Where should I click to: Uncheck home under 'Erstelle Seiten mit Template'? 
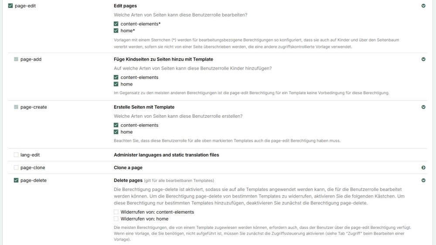pos(116,132)
